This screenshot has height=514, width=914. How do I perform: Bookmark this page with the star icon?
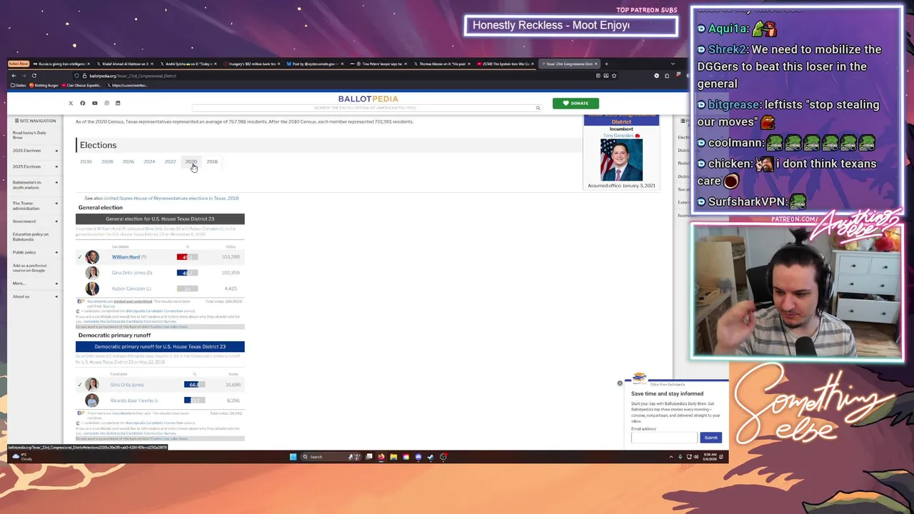(613, 75)
